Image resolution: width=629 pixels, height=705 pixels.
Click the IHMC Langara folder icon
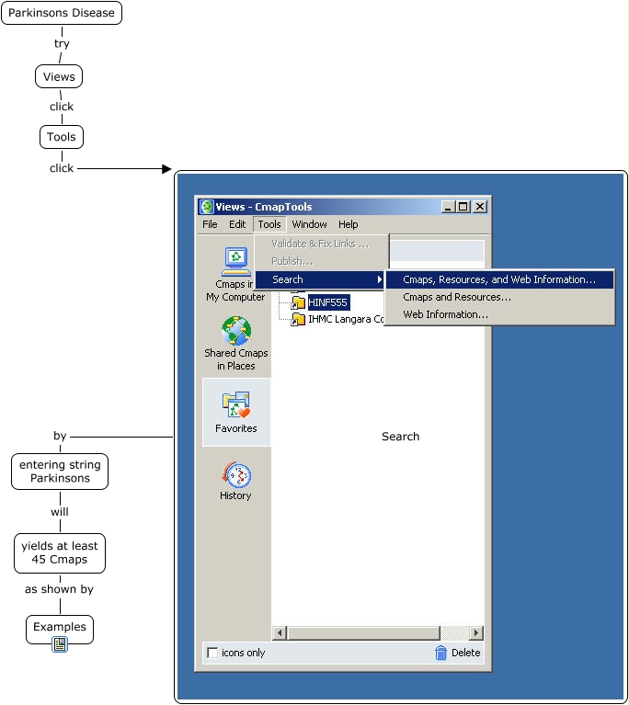click(x=298, y=320)
